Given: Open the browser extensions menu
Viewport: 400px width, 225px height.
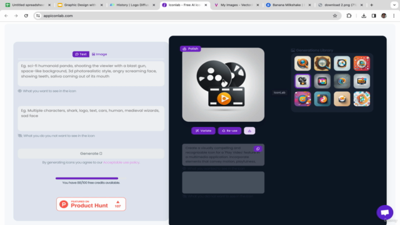Looking at the screenshot, I should 349,16.
